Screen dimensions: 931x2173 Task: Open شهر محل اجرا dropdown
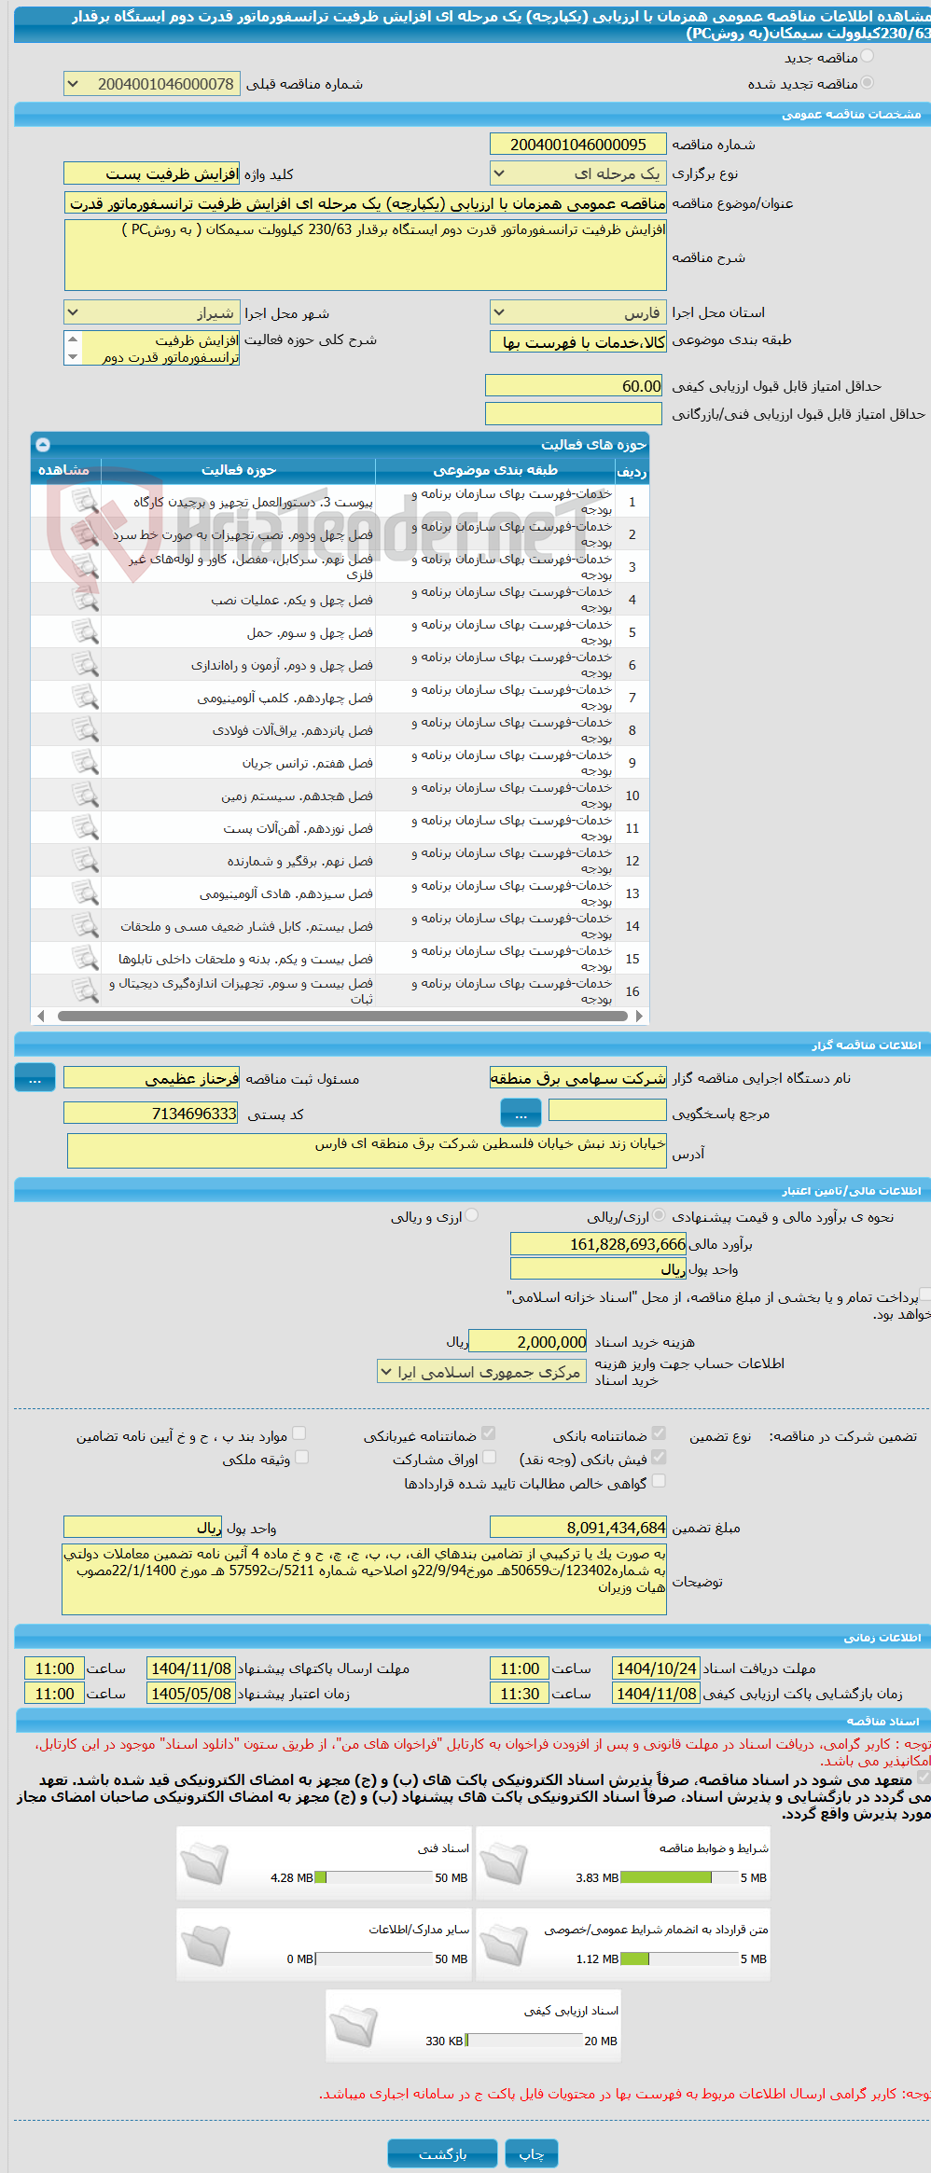(151, 312)
